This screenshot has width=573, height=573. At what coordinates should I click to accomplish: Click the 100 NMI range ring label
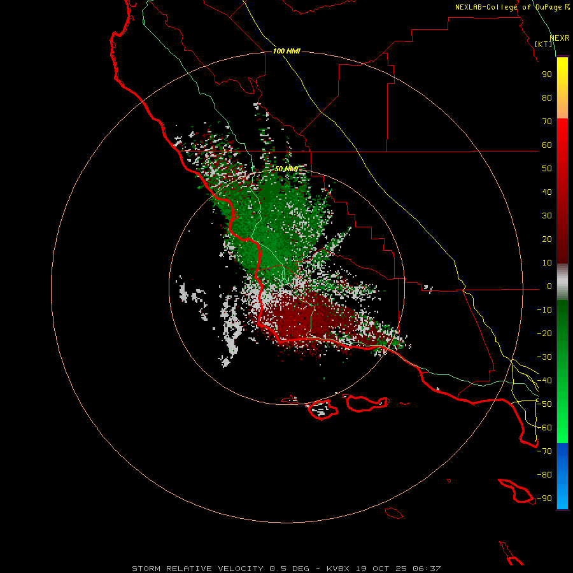click(x=286, y=51)
